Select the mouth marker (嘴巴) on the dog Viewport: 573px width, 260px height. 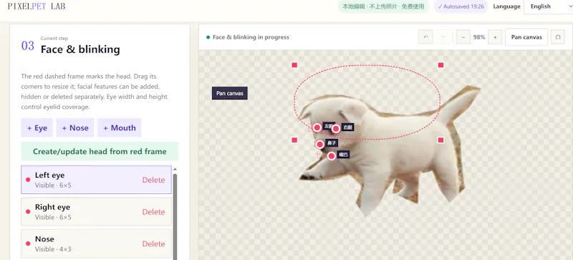pyautogui.click(x=332, y=156)
